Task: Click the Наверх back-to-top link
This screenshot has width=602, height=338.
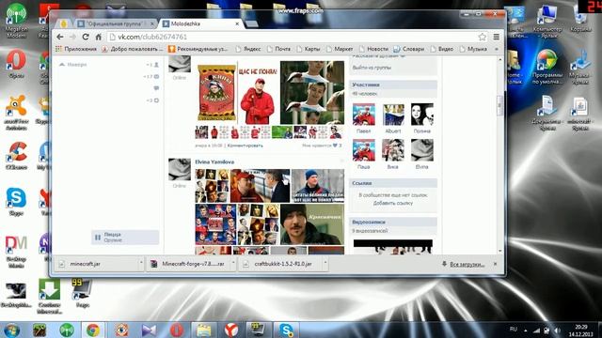Action: (x=73, y=65)
